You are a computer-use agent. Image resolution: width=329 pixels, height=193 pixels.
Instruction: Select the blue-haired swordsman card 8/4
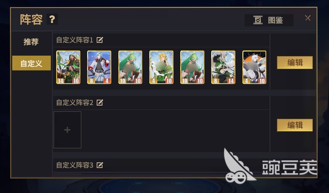(x=99, y=67)
